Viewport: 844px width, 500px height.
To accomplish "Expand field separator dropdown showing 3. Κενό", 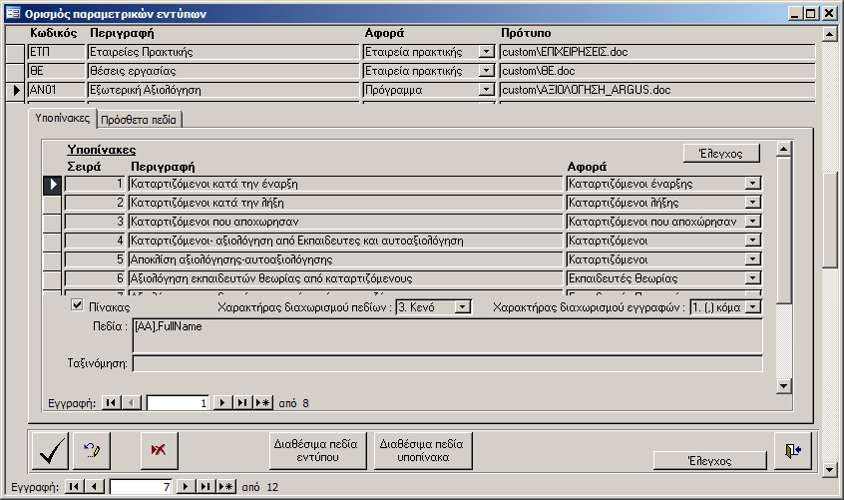I will coord(462,307).
